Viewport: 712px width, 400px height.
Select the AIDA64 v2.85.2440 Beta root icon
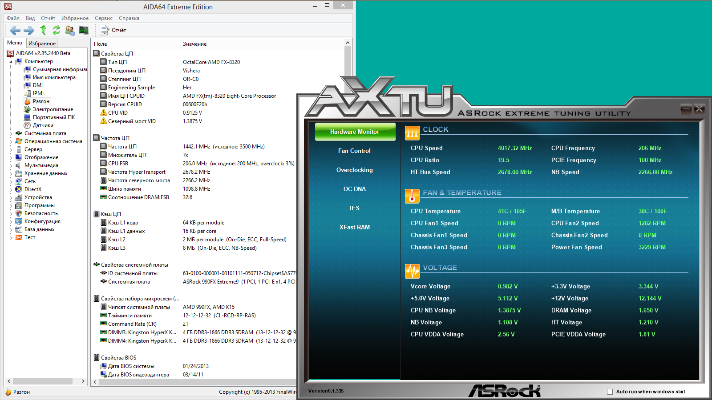10,53
